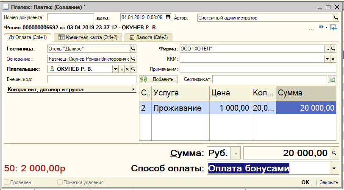Click document icon in title bar
The width and height of the screenshot is (344, 190).
(6, 7)
